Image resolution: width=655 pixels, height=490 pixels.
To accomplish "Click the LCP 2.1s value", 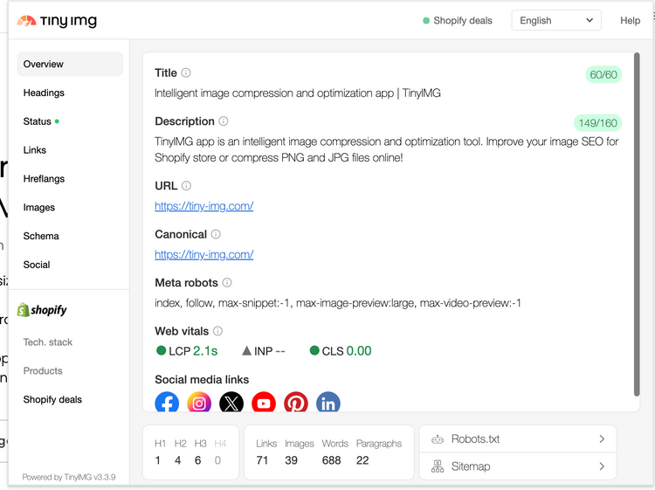I will 205,351.
